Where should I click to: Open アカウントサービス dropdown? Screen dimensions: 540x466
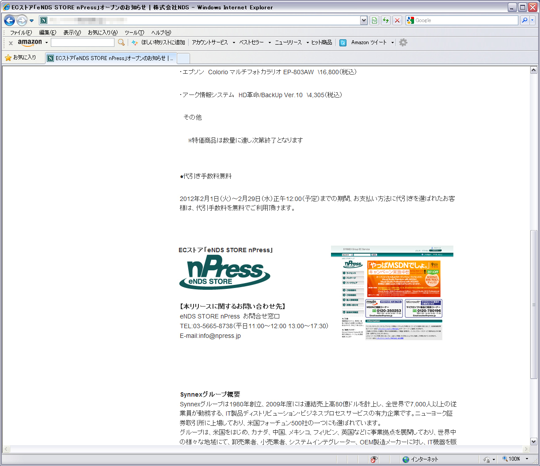click(x=213, y=42)
